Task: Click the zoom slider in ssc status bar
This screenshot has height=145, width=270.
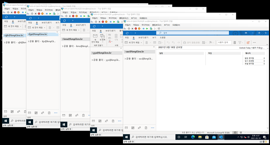Action: point(254,133)
